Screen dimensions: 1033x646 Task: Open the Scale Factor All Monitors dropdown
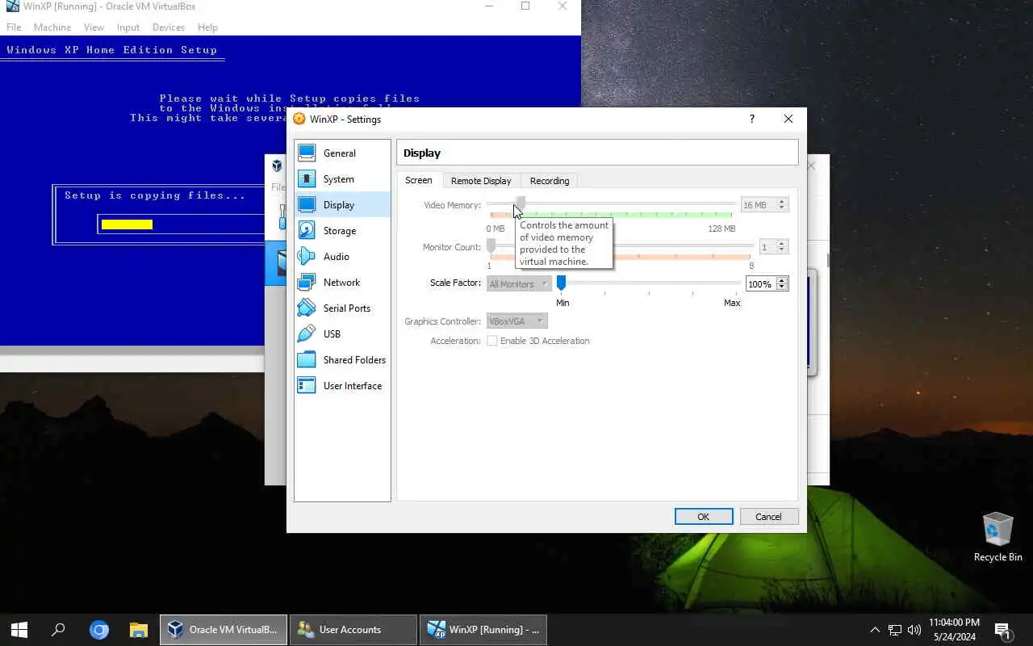tap(519, 283)
